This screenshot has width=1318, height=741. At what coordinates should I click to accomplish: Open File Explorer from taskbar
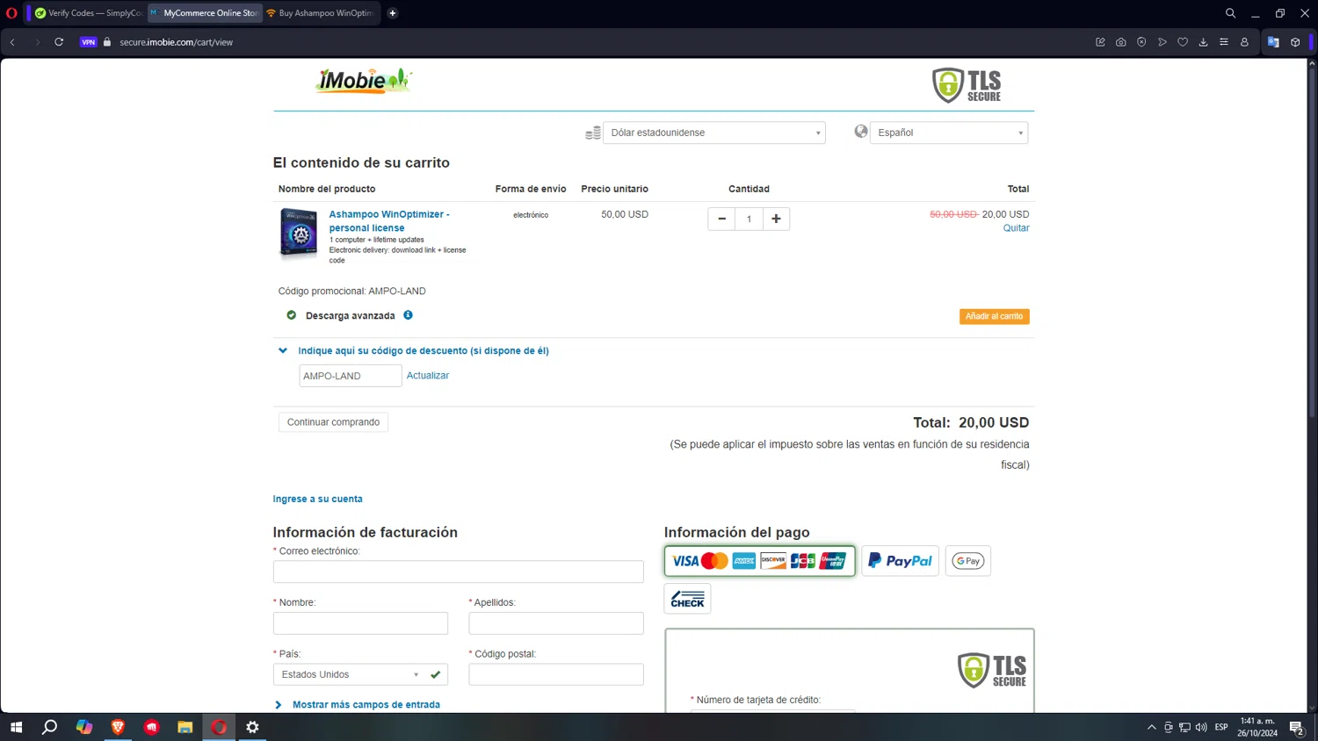(185, 727)
